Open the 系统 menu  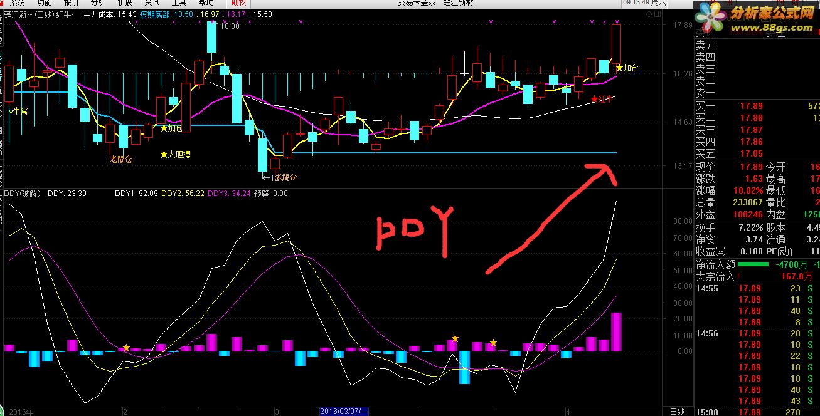tap(17, 3)
